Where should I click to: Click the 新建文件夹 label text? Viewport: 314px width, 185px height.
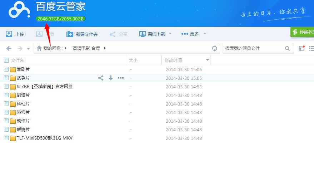tap(87, 34)
